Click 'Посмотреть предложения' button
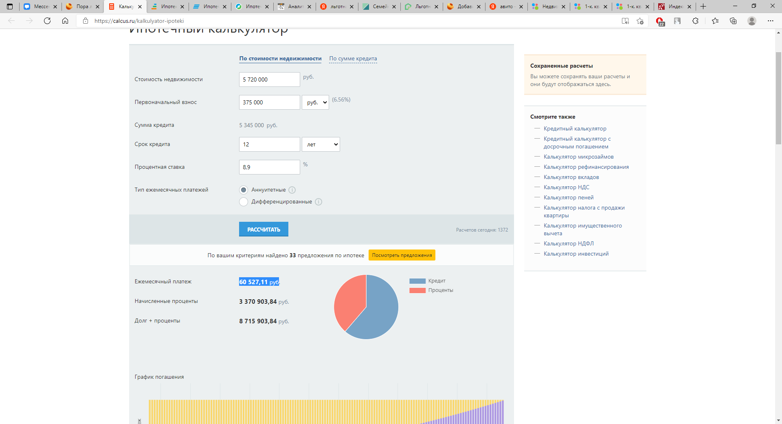The image size is (782, 424). click(x=402, y=255)
